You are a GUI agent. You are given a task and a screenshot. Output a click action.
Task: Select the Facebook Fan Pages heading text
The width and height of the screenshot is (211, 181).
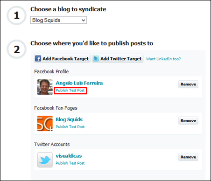click(56, 108)
